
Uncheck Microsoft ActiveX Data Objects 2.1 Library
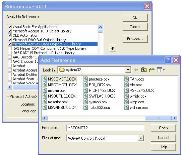(10, 44)
